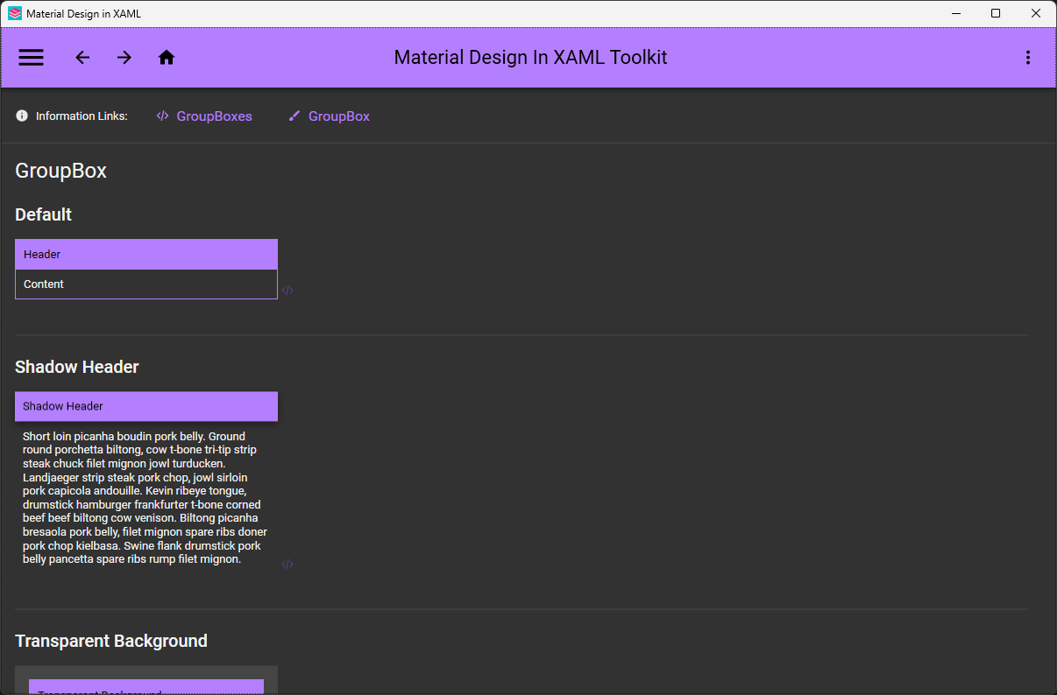This screenshot has height=695, width=1057.
Task: Open the hamburger navigation menu
Action: 31,58
